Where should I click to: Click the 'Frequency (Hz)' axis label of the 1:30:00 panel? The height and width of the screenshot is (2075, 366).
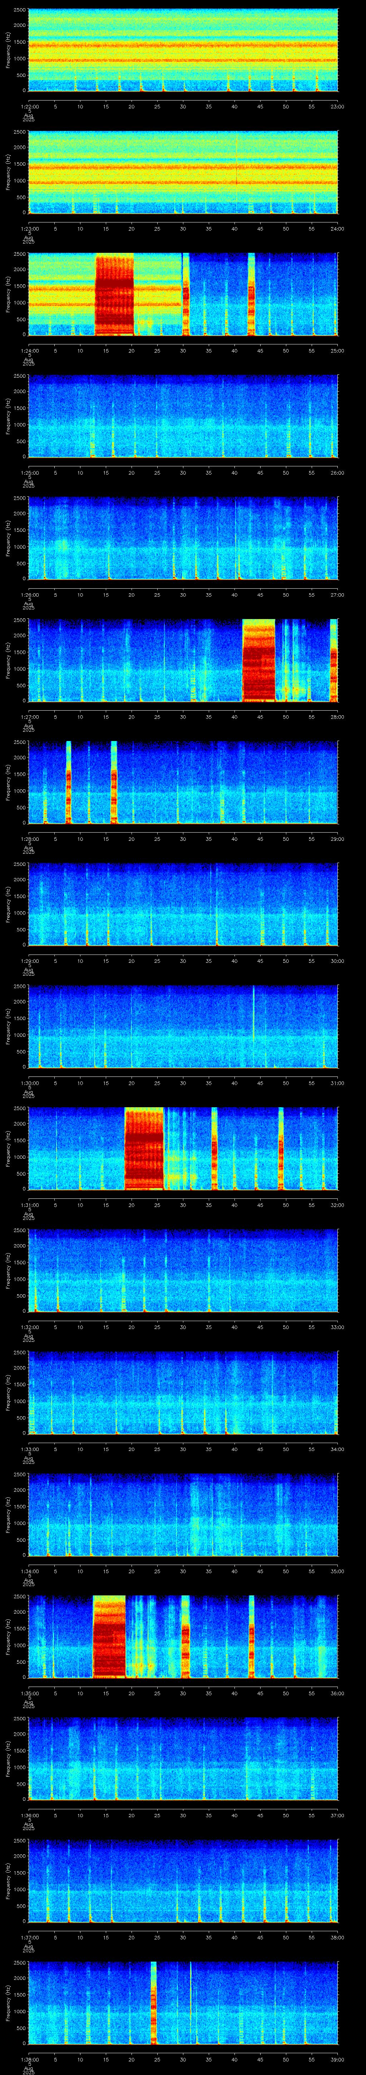click(x=8, y=1026)
